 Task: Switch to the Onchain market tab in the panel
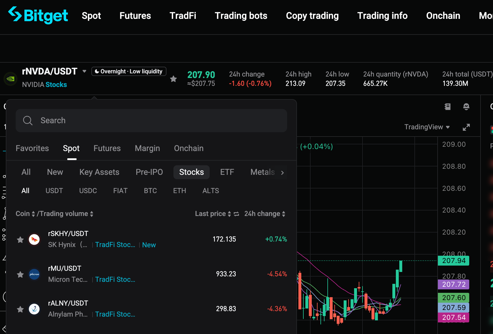point(189,148)
